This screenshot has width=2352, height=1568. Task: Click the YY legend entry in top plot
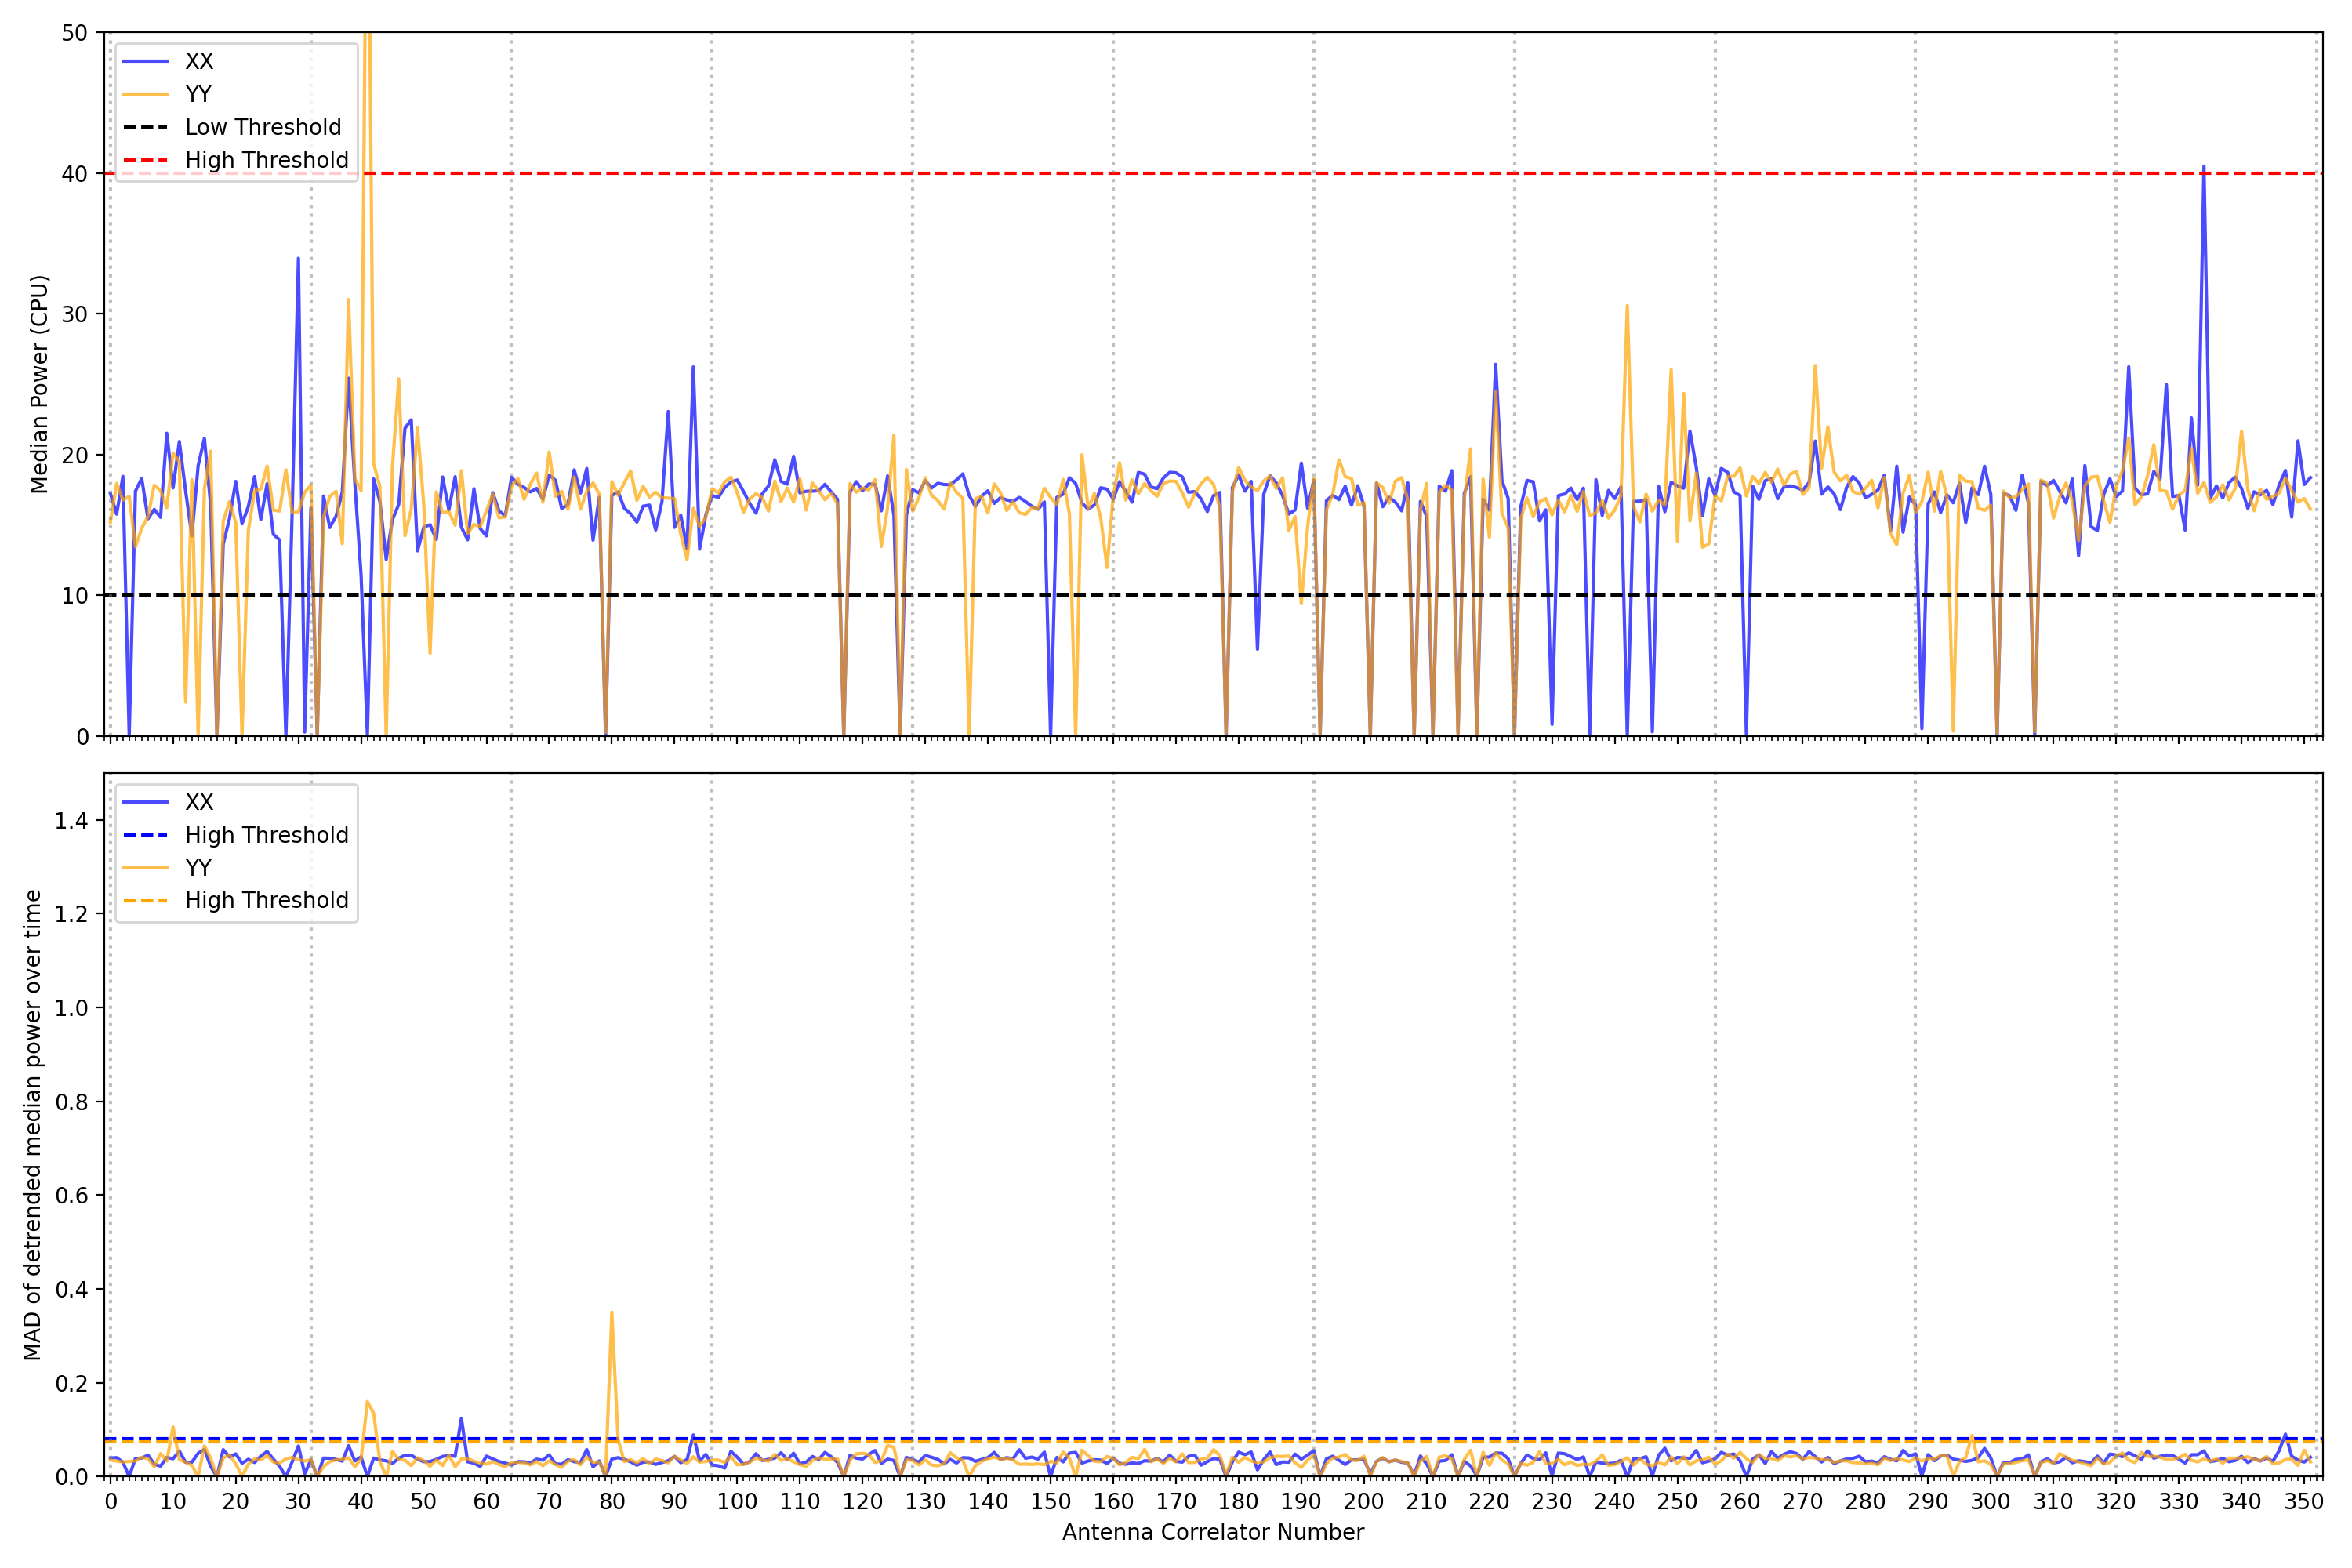click(198, 95)
